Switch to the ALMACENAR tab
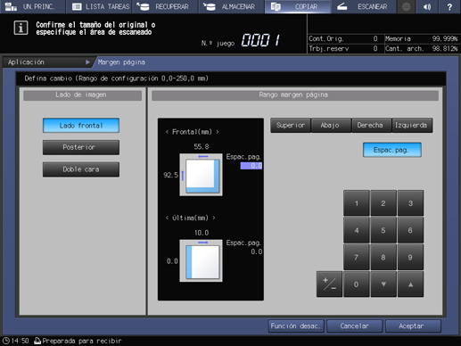The image size is (461, 346). point(232,6)
